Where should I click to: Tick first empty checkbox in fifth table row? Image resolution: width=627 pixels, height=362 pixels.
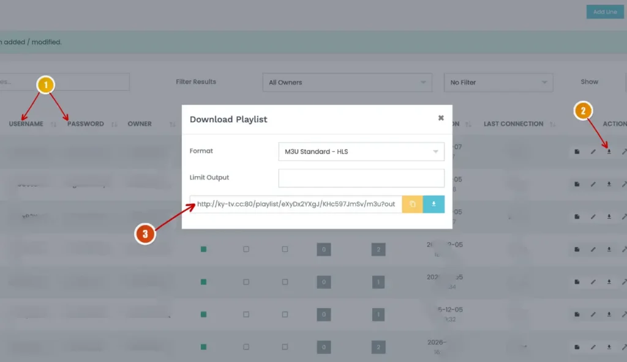click(246, 282)
